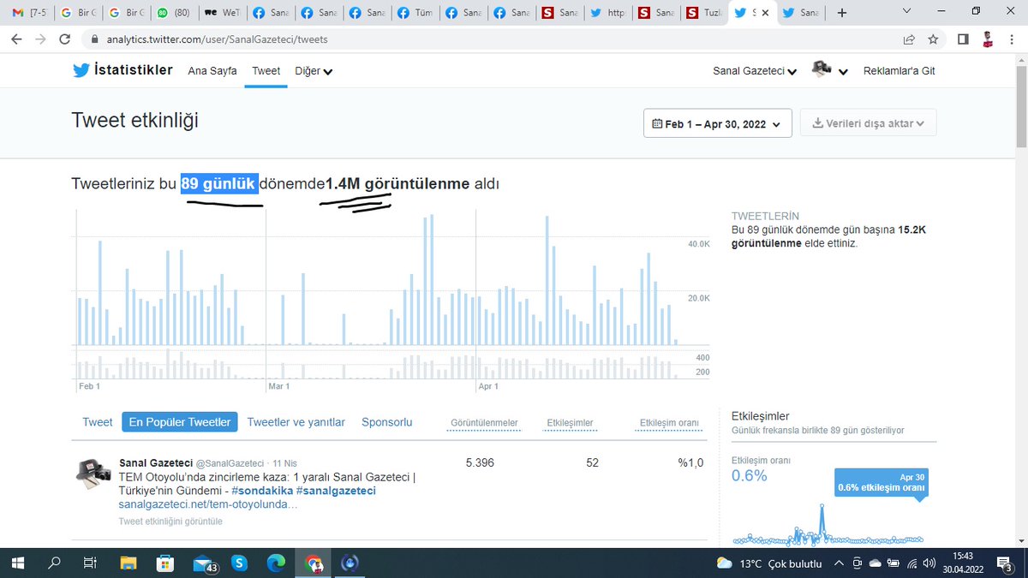Open the Sanal Gazeteci account dropdown
Viewport: 1028px width, 578px height.
click(x=755, y=71)
